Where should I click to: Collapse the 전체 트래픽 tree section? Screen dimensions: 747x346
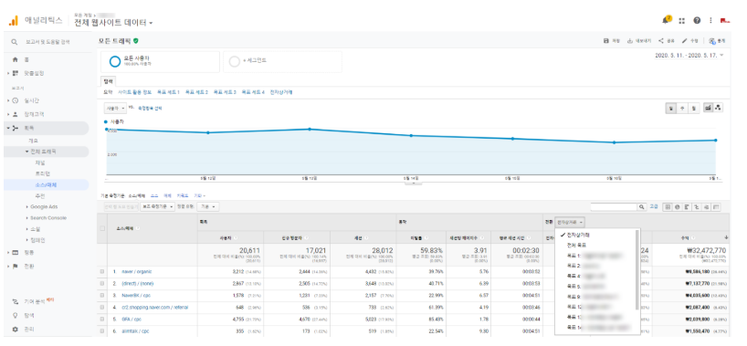[x=27, y=152]
